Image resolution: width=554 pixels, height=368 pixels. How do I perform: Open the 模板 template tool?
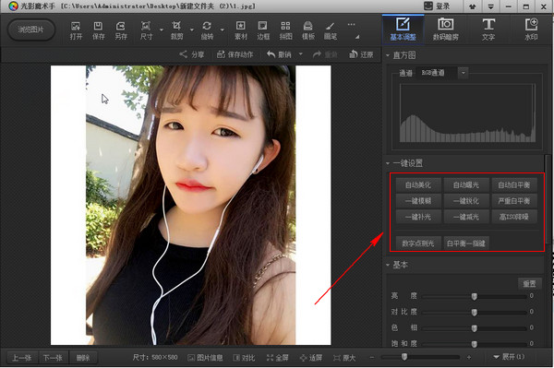tap(308, 30)
